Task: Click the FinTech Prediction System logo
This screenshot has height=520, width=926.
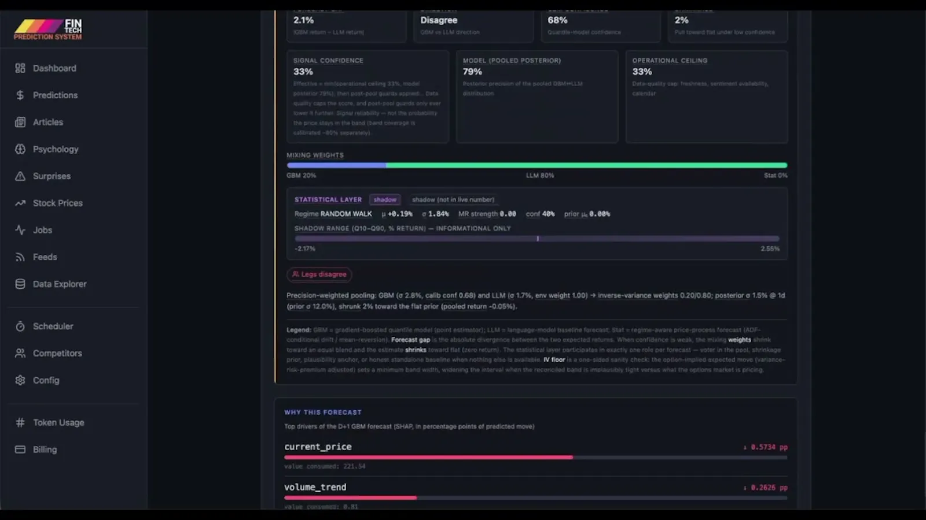Action: [48, 29]
